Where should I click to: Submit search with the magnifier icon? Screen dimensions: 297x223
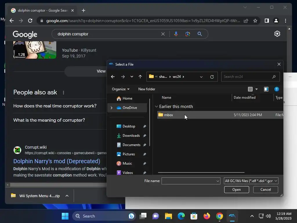(200, 34)
